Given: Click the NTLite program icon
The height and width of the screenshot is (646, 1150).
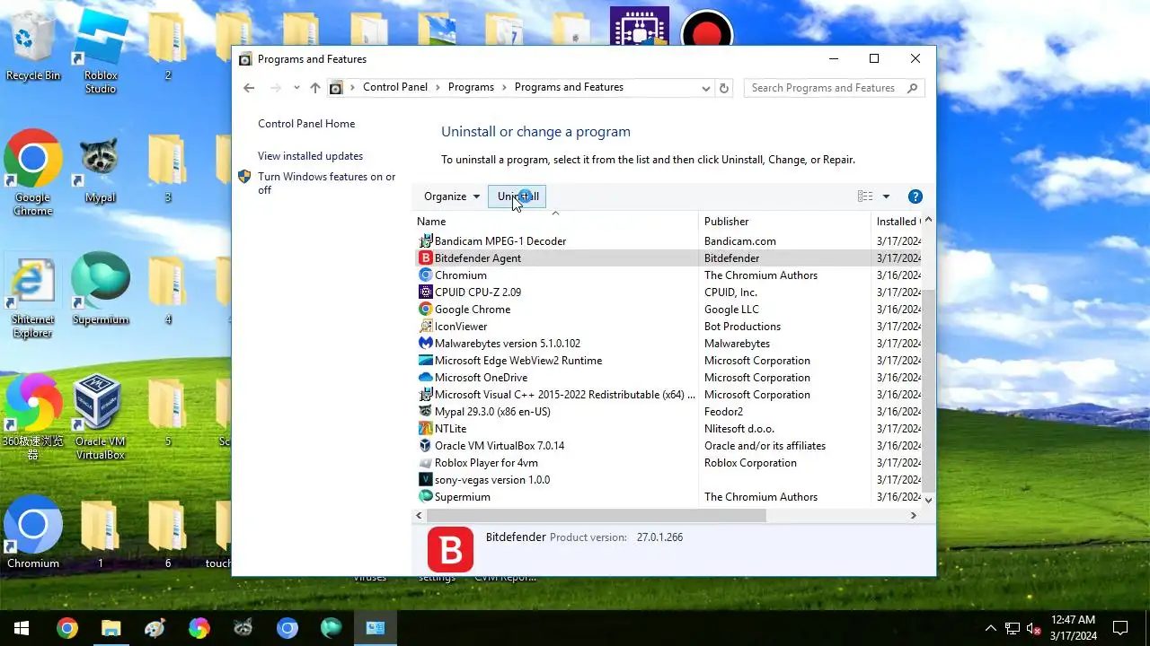Looking at the screenshot, I should tap(426, 428).
